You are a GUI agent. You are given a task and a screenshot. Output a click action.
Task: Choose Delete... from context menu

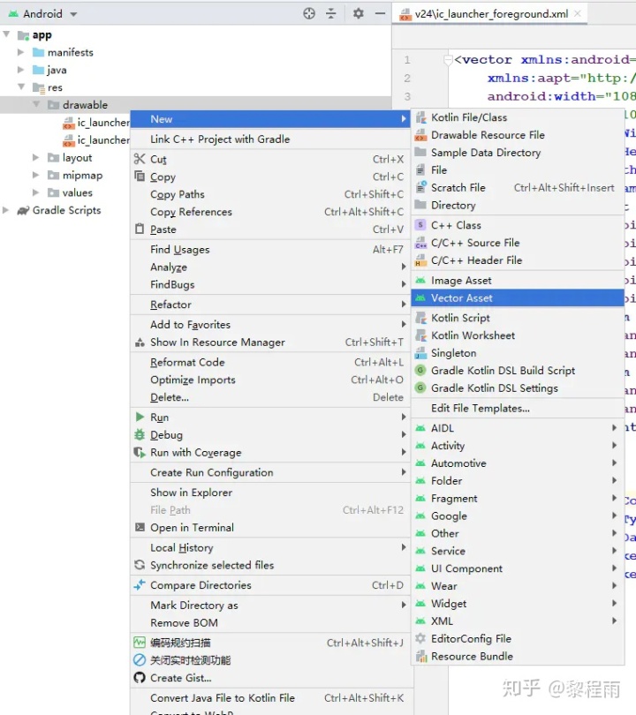click(x=270, y=397)
